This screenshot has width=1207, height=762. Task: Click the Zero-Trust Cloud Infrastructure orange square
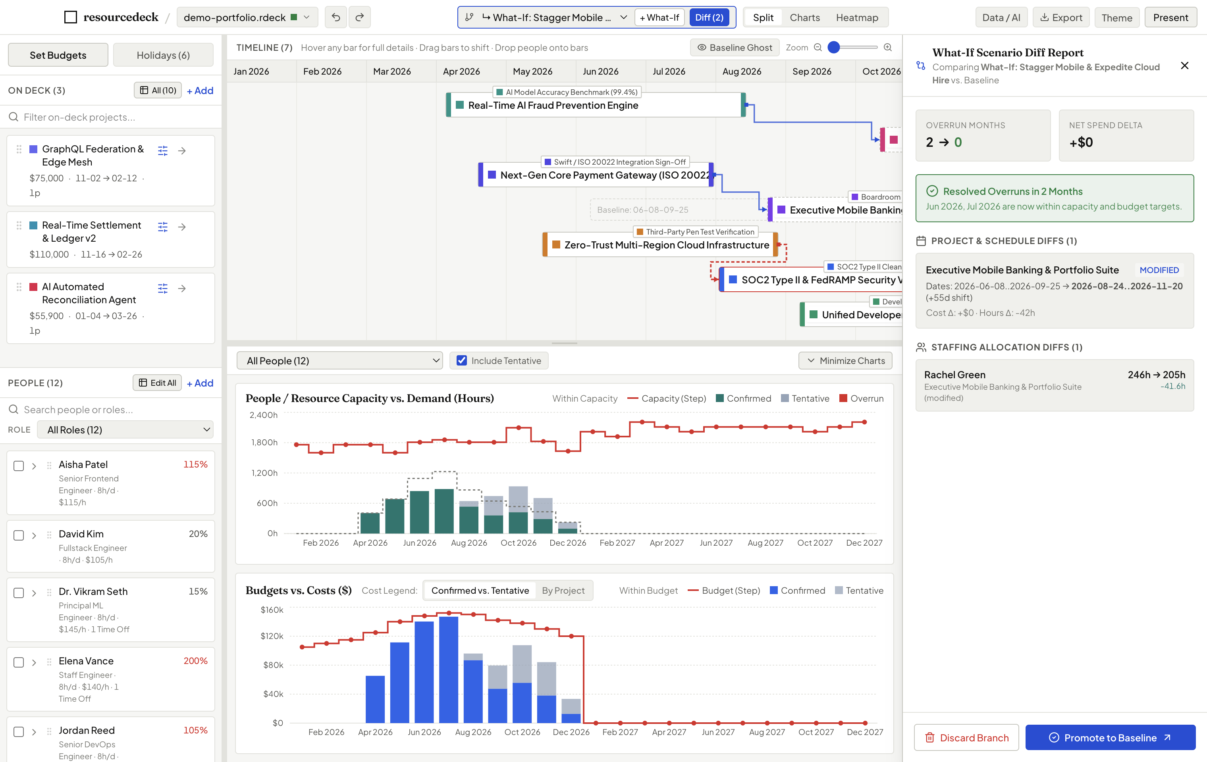[x=556, y=244]
